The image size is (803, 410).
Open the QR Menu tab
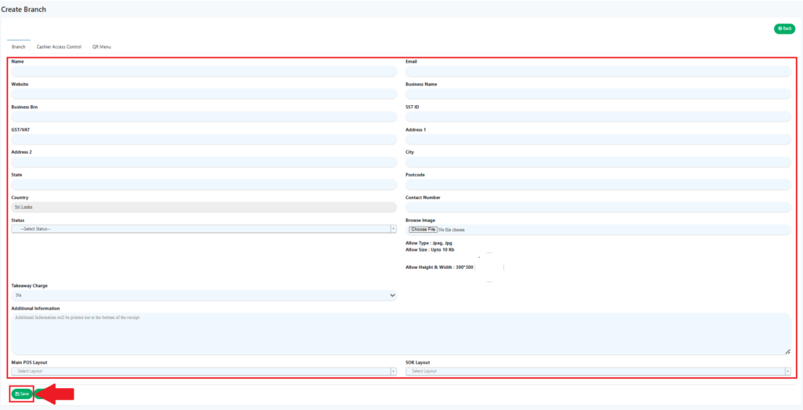coord(101,47)
